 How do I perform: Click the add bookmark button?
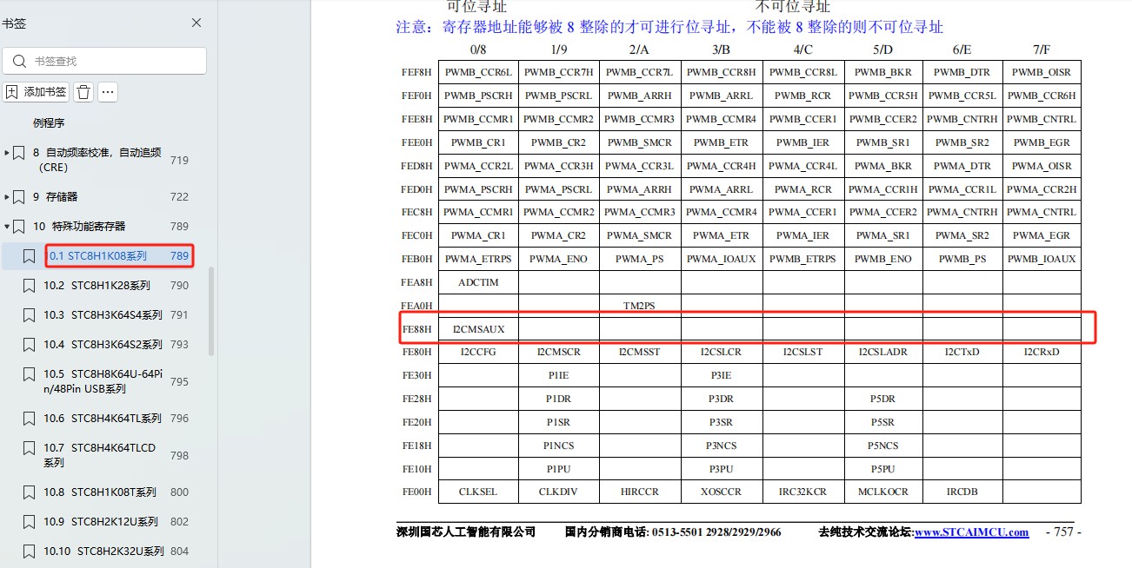click(x=37, y=92)
